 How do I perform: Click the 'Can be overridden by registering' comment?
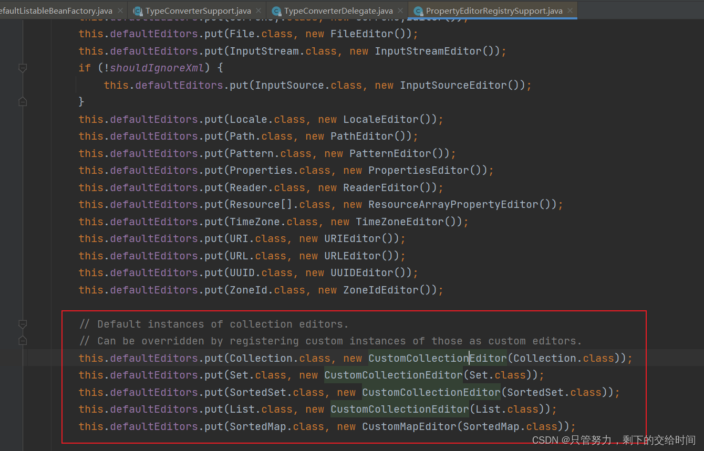pos(330,341)
